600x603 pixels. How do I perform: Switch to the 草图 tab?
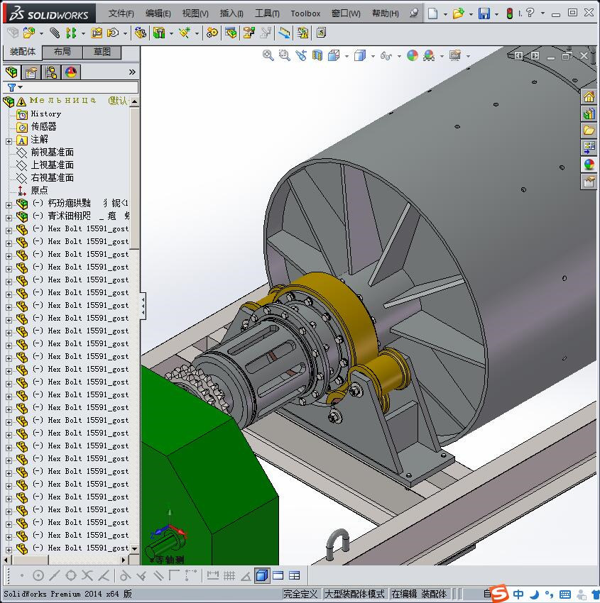click(x=102, y=52)
